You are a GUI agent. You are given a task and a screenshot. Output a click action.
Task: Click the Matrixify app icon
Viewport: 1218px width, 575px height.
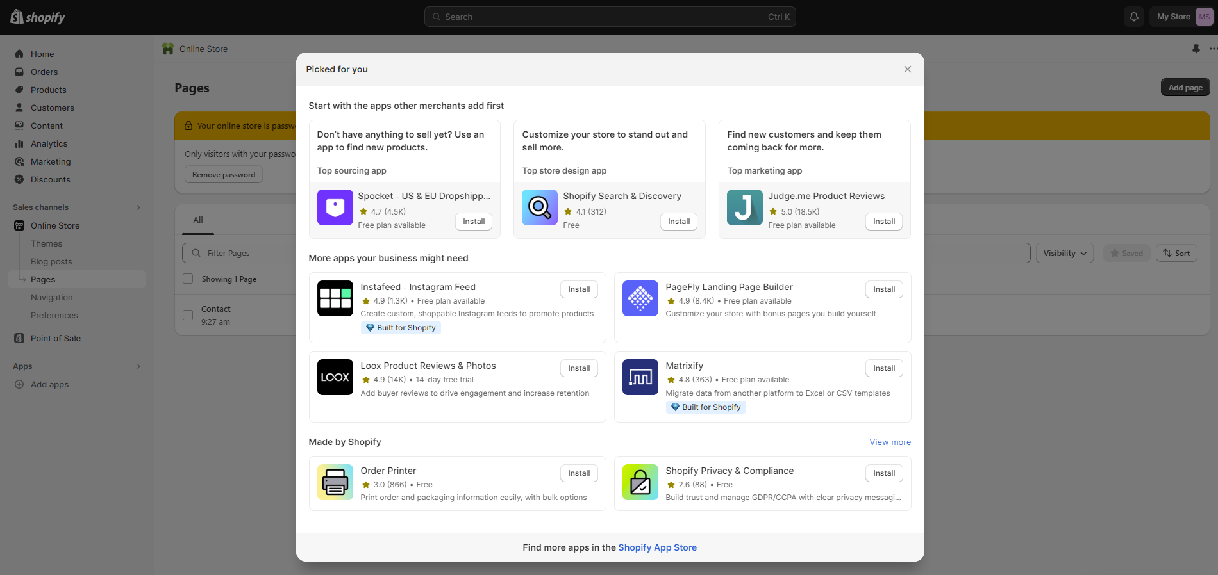pyautogui.click(x=640, y=377)
